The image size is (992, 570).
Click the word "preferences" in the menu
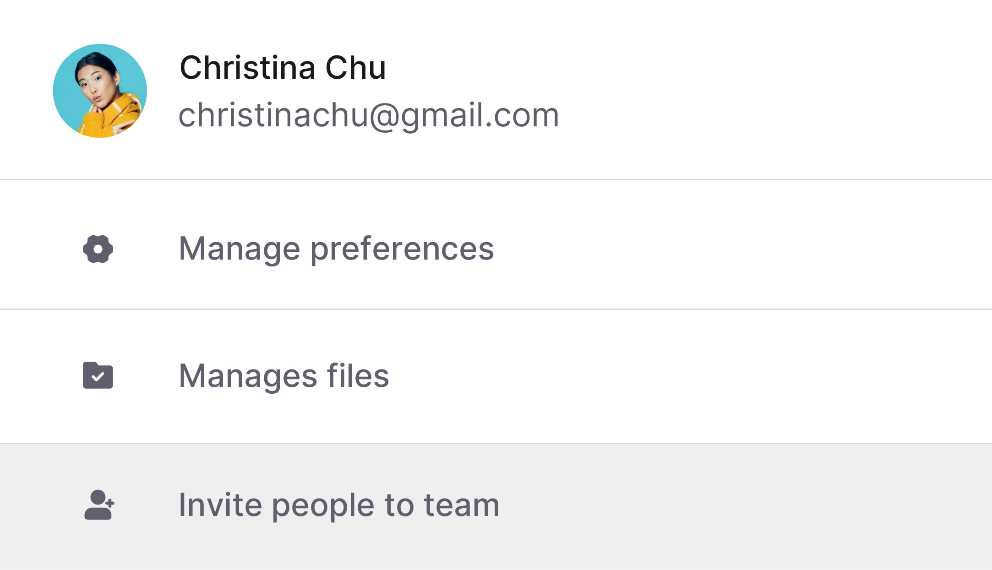tap(402, 250)
